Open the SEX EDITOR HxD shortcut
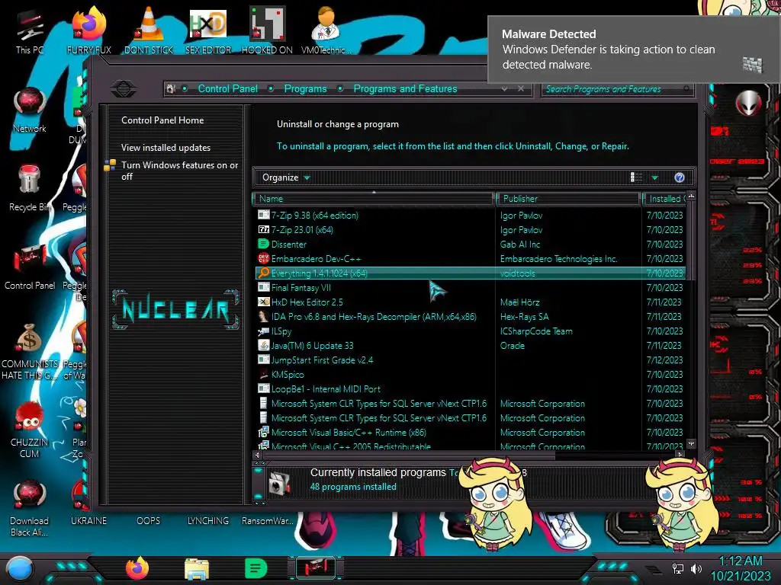The image size is (781, 585). [208, 30]
